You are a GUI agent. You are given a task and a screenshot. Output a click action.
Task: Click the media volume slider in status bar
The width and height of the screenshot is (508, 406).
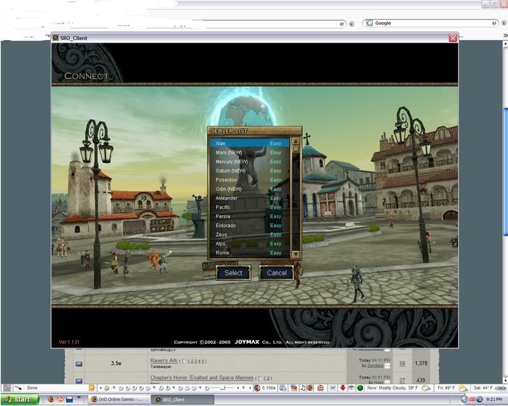point(222,388)
